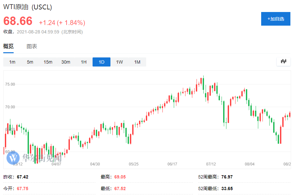Screen dimensions: 293x195
Task: Select the 1D daily timeframe
Action: coord(101,62)
